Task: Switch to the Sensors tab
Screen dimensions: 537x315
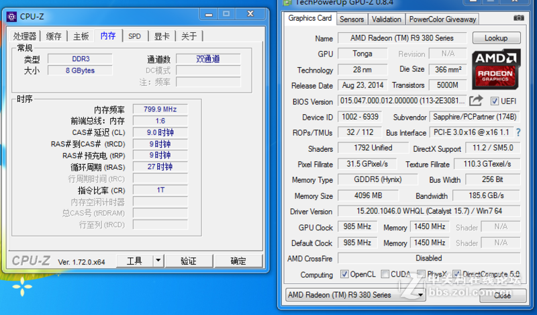Action: tap(352, 19)
